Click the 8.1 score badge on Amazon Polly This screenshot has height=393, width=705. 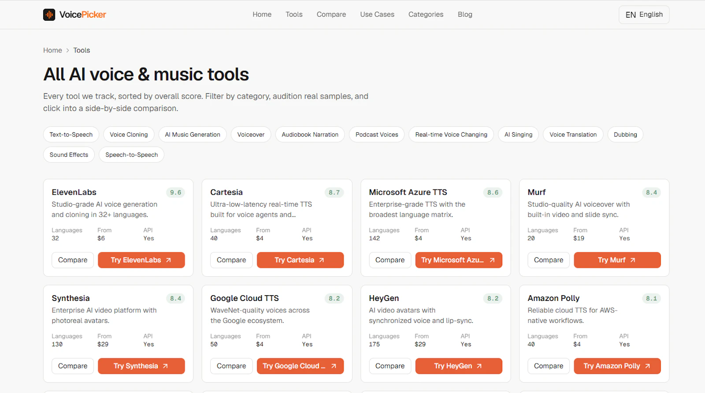[651, 298]
